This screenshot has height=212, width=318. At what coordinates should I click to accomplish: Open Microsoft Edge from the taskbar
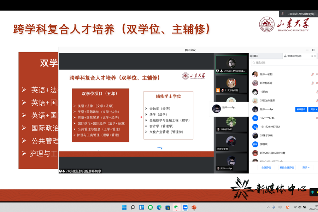click(159, 207)
